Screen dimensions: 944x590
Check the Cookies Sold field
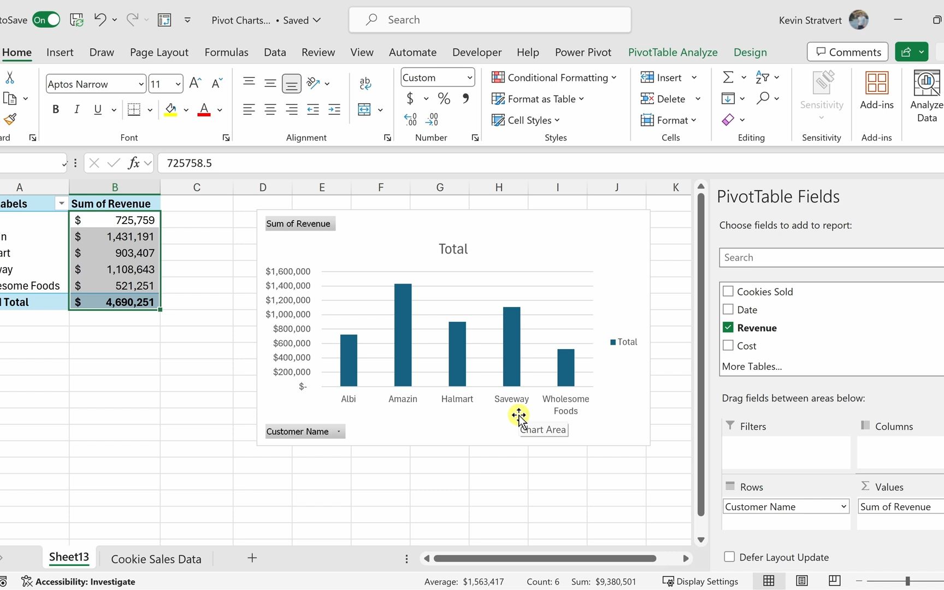(728, 291)
